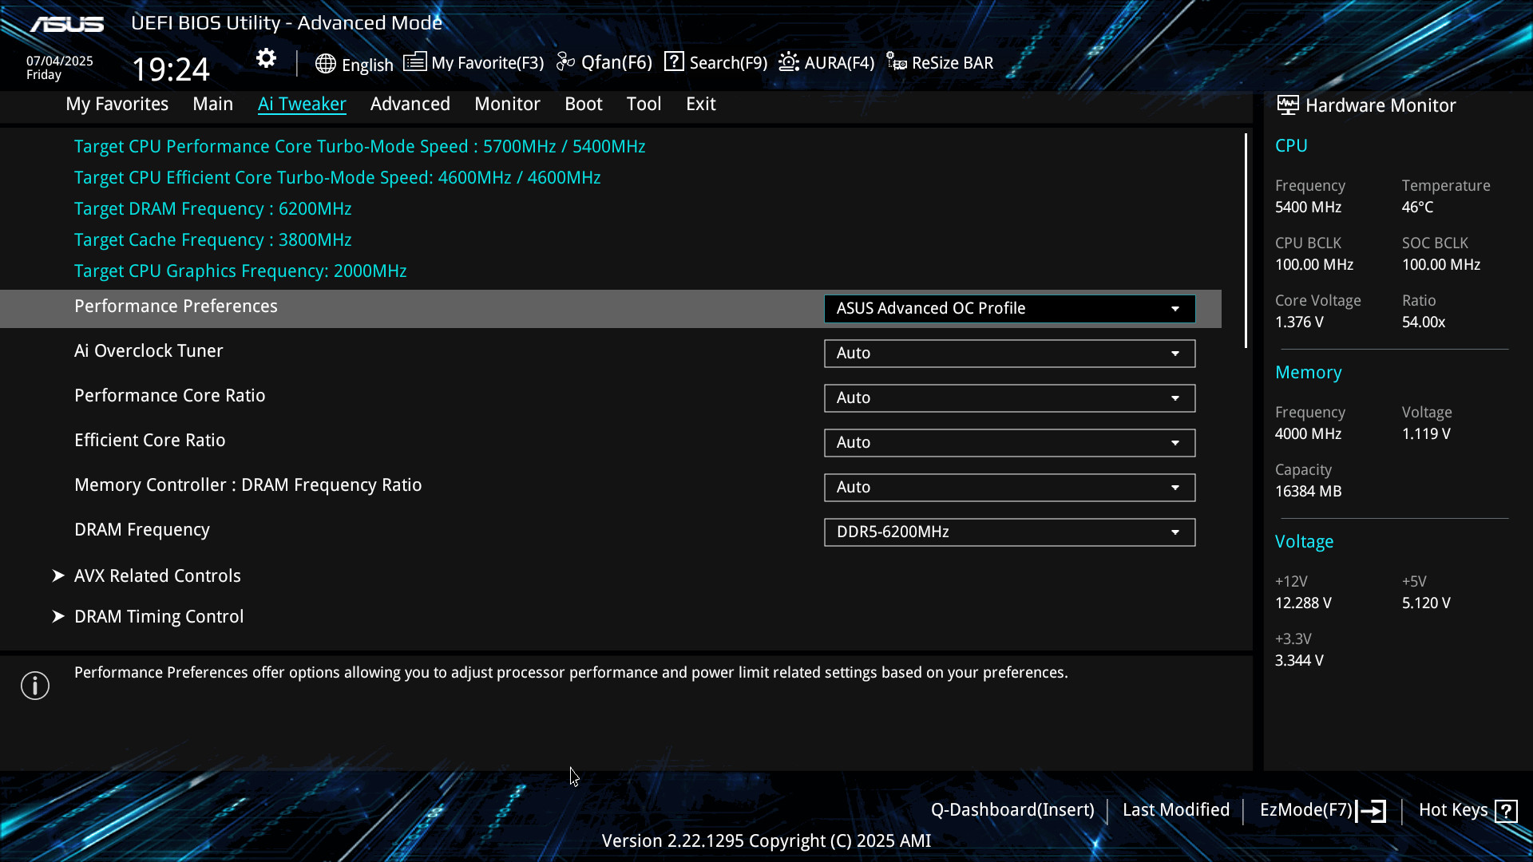
Task: Select the Efficient Core Ratio label
Action: point(150,441)
